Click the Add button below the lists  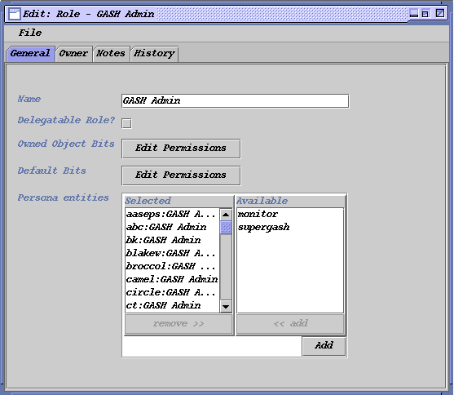click(324, 346)
